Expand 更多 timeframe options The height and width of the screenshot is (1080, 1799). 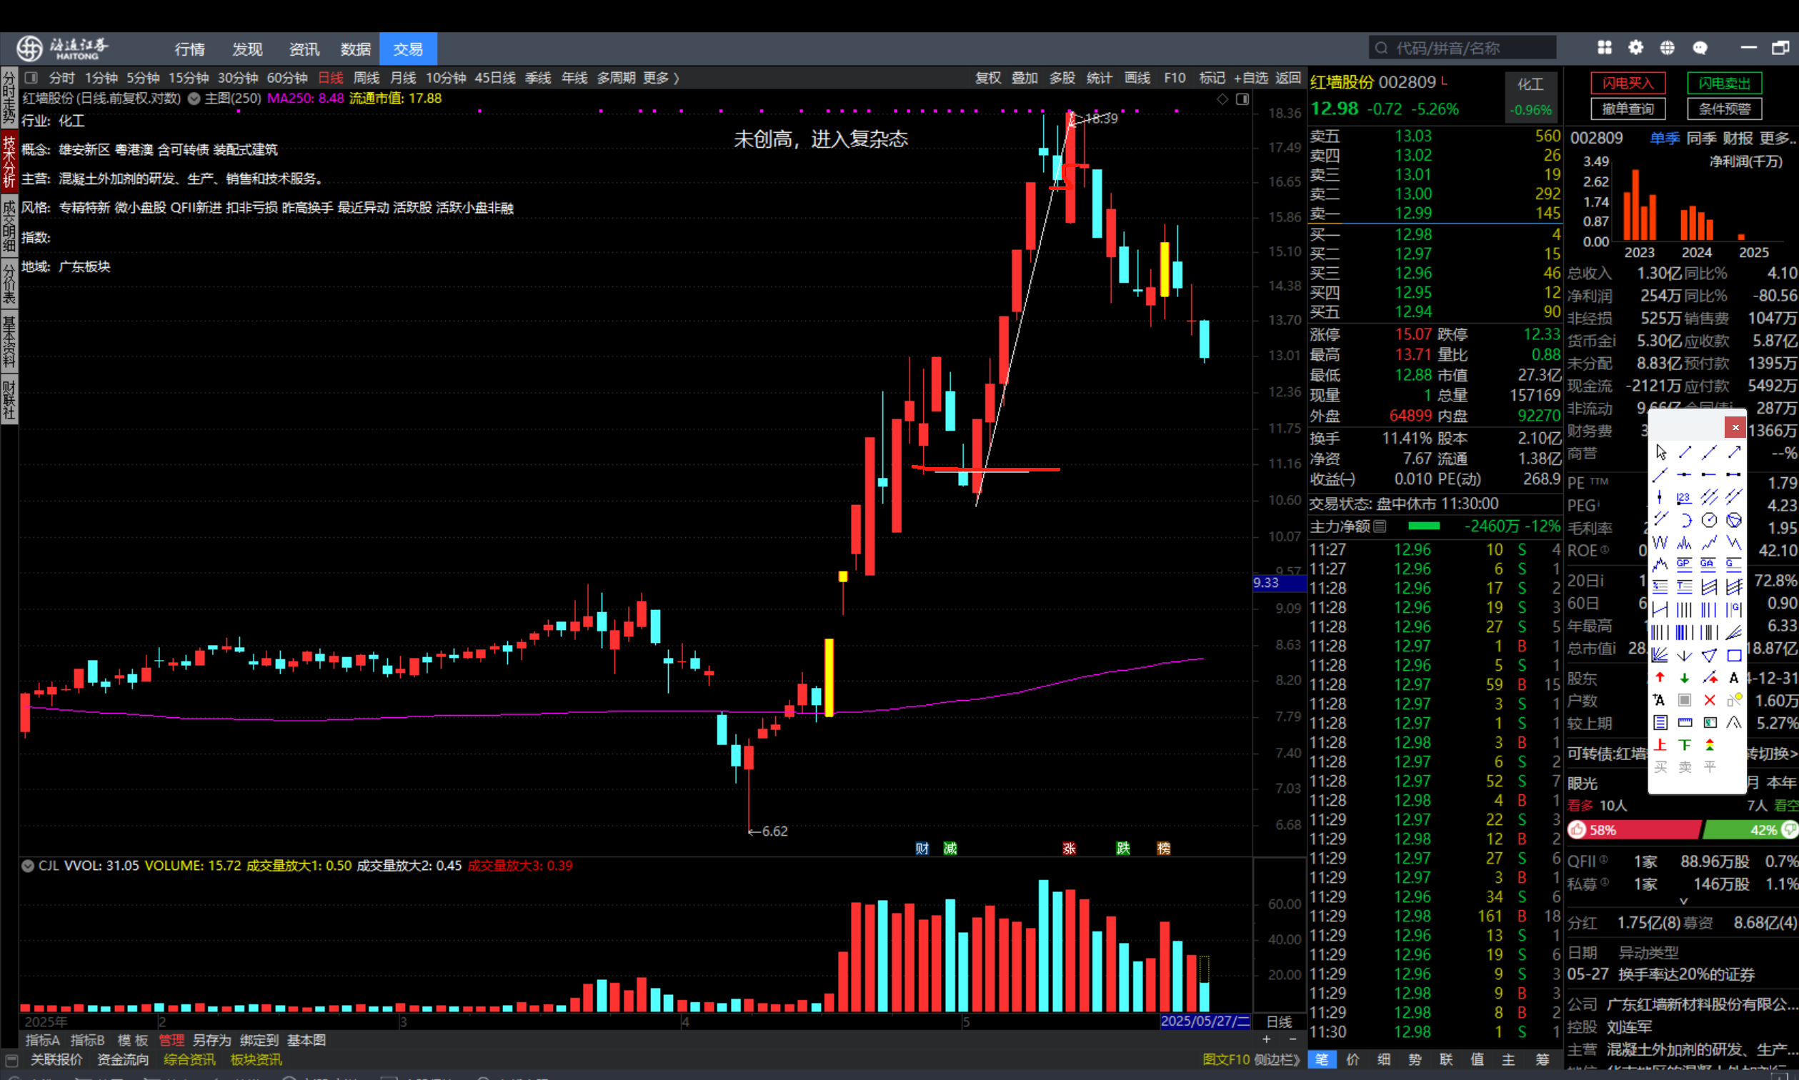[x=661, y=77]
